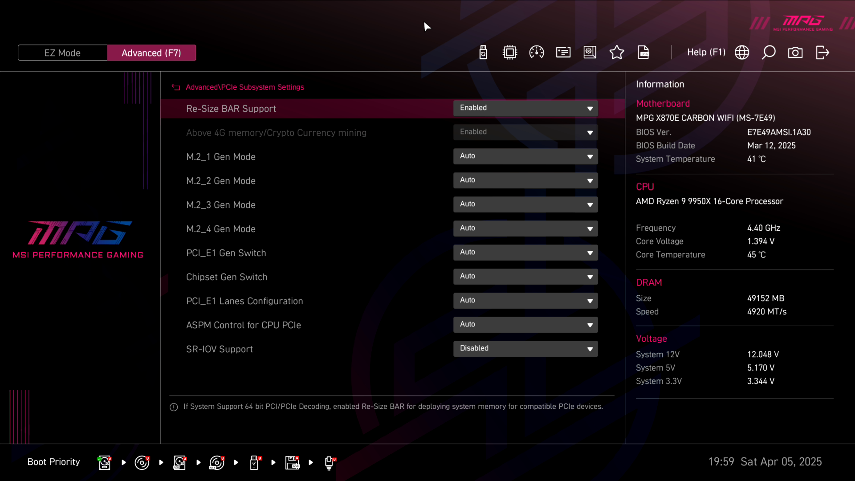Image resolution: width=855 pixels, height=481 pixels.
Task: Click the LOG file icon
Action: [x=643, y=53]
